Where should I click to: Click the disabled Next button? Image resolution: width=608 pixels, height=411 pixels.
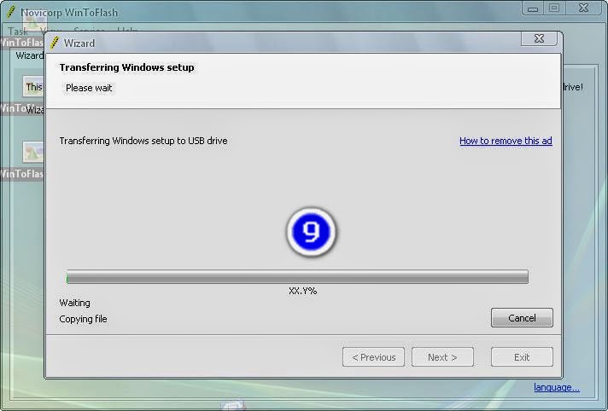[x=442, y=357]
